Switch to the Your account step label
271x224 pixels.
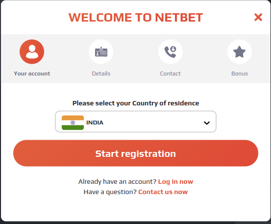tap(32, 74)
